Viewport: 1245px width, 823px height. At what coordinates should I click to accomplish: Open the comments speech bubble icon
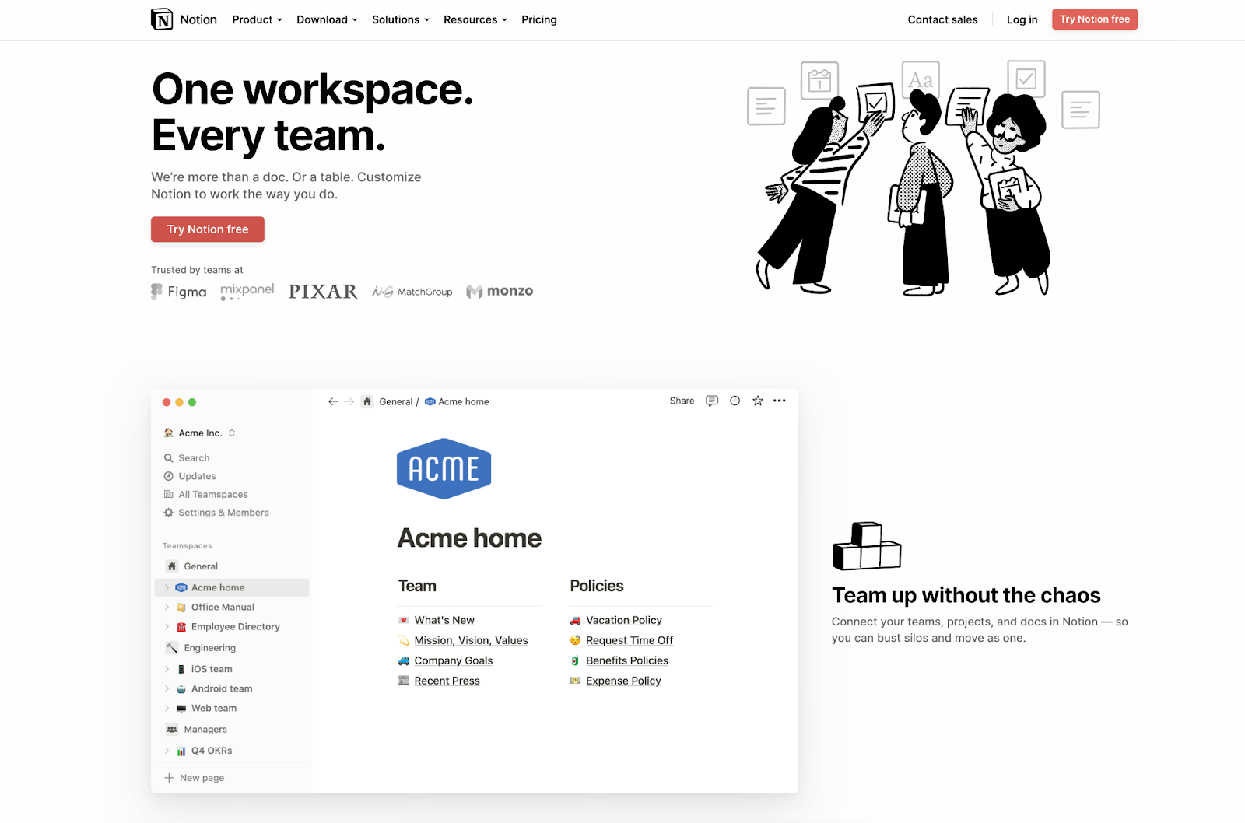click(x=712, y=401)
